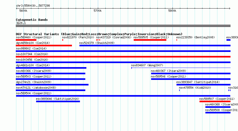Click the 5800k ruler position marker

click(172, 11)
